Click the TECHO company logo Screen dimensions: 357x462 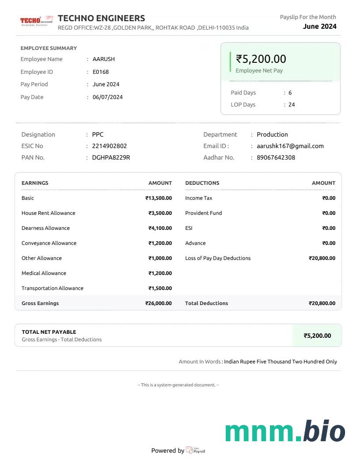[x=36, y=20]
